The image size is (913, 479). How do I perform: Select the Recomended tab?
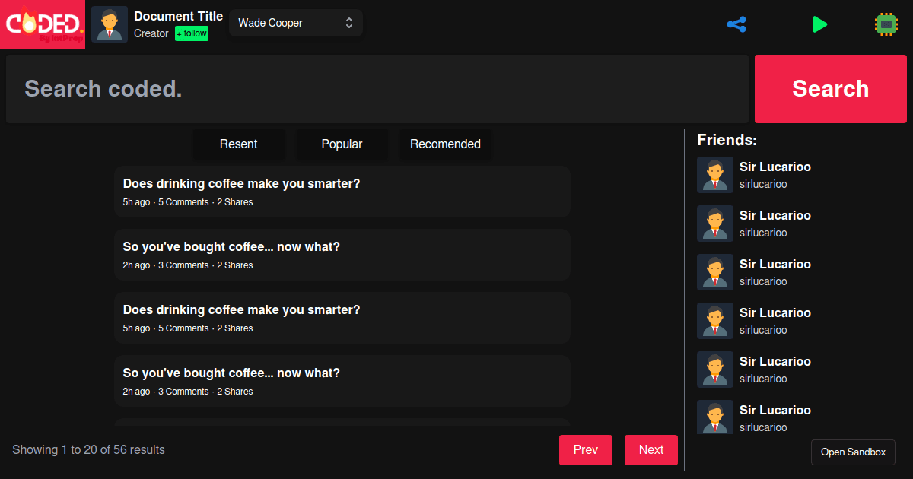click(445, 144)
